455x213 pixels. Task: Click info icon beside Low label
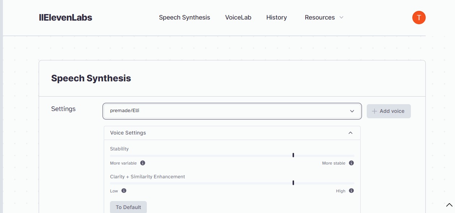(124, 191)
